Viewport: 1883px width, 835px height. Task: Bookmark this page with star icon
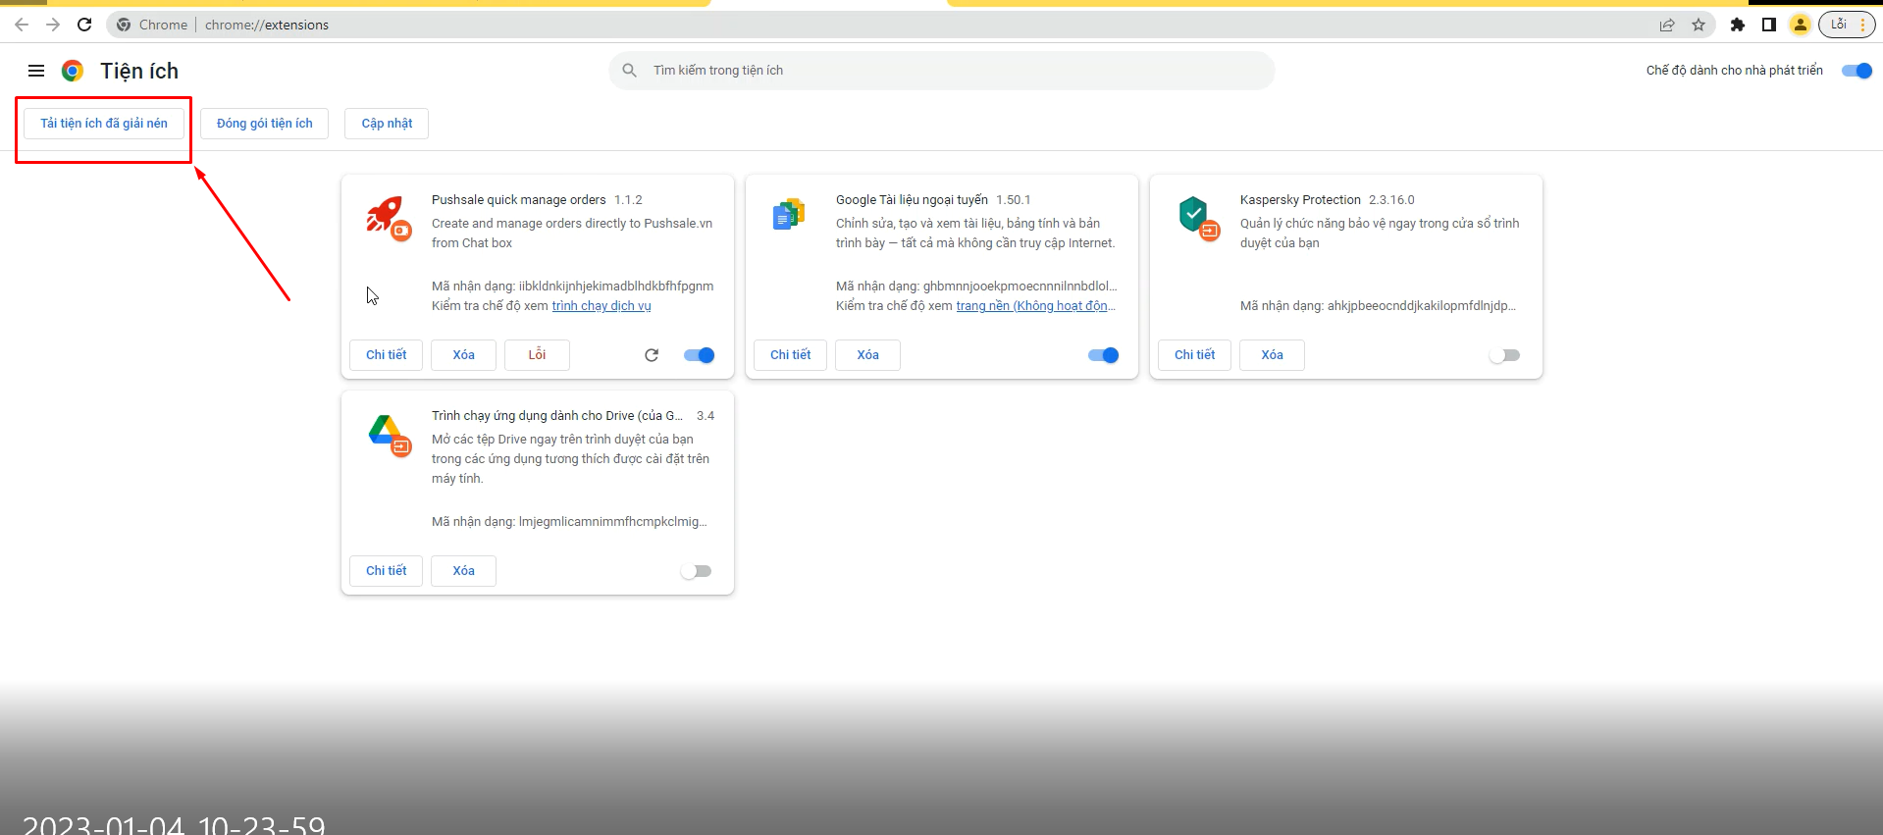point(1699,25)
